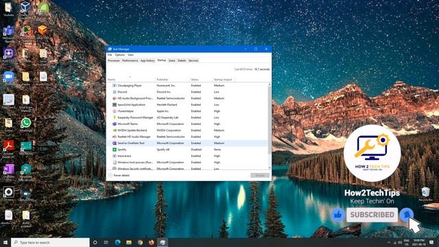Switch to the Processes tab
The image size is (439, 247).
pos(114,60)
